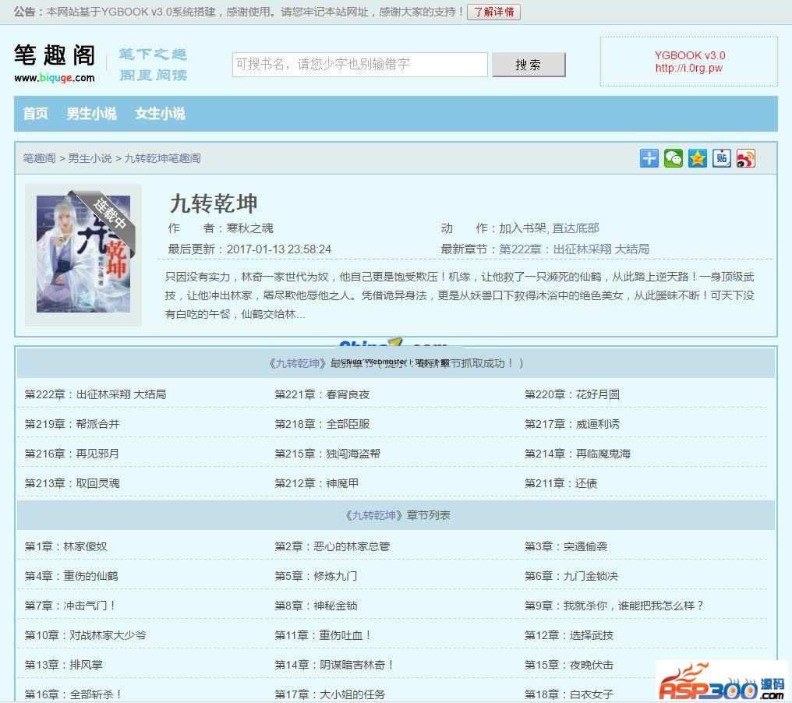
Task: Share the page via the WeChat icon
Action: click(x=673, y=158)
